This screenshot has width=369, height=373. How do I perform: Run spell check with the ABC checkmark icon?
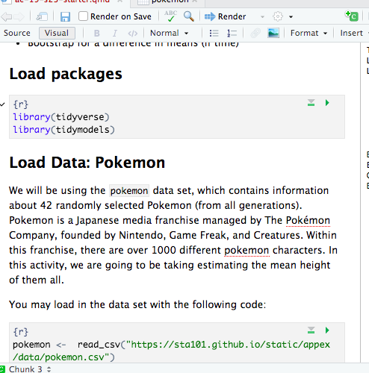point(170,16)
